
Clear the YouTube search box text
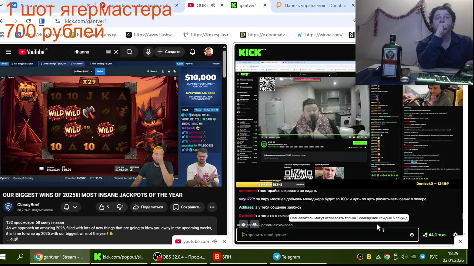tap(116, 52)
